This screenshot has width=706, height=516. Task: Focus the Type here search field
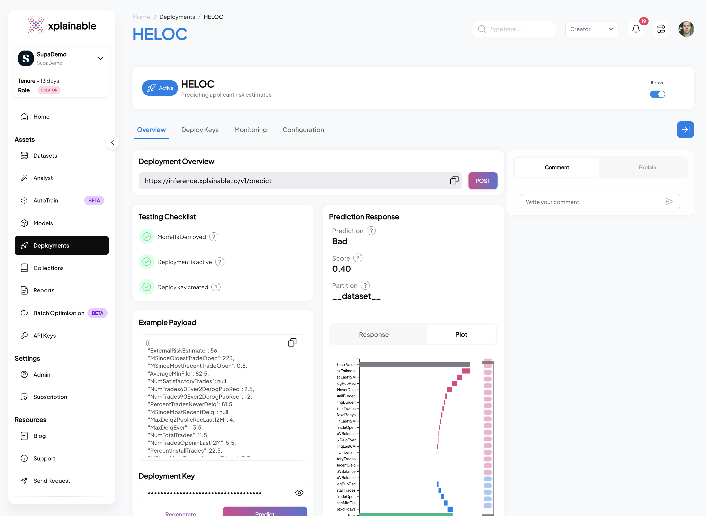(x=514, y=29)
